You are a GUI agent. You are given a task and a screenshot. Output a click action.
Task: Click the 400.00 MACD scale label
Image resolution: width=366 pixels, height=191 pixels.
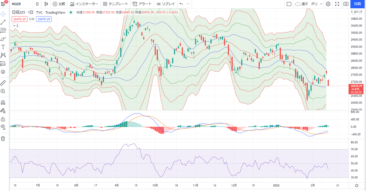tap(355, 119)
